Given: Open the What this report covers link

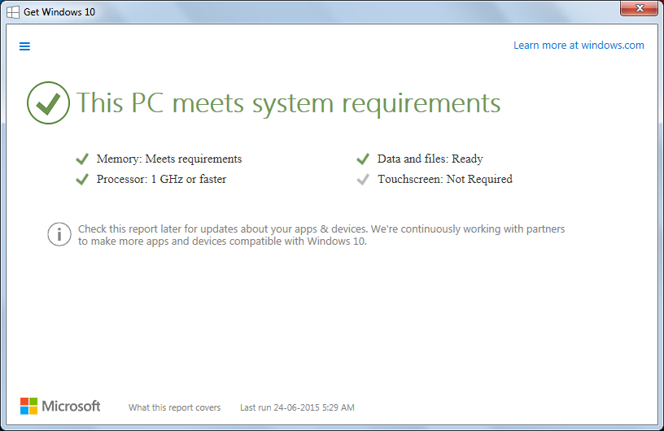Looking at the screenshot, I should point(174,407).
